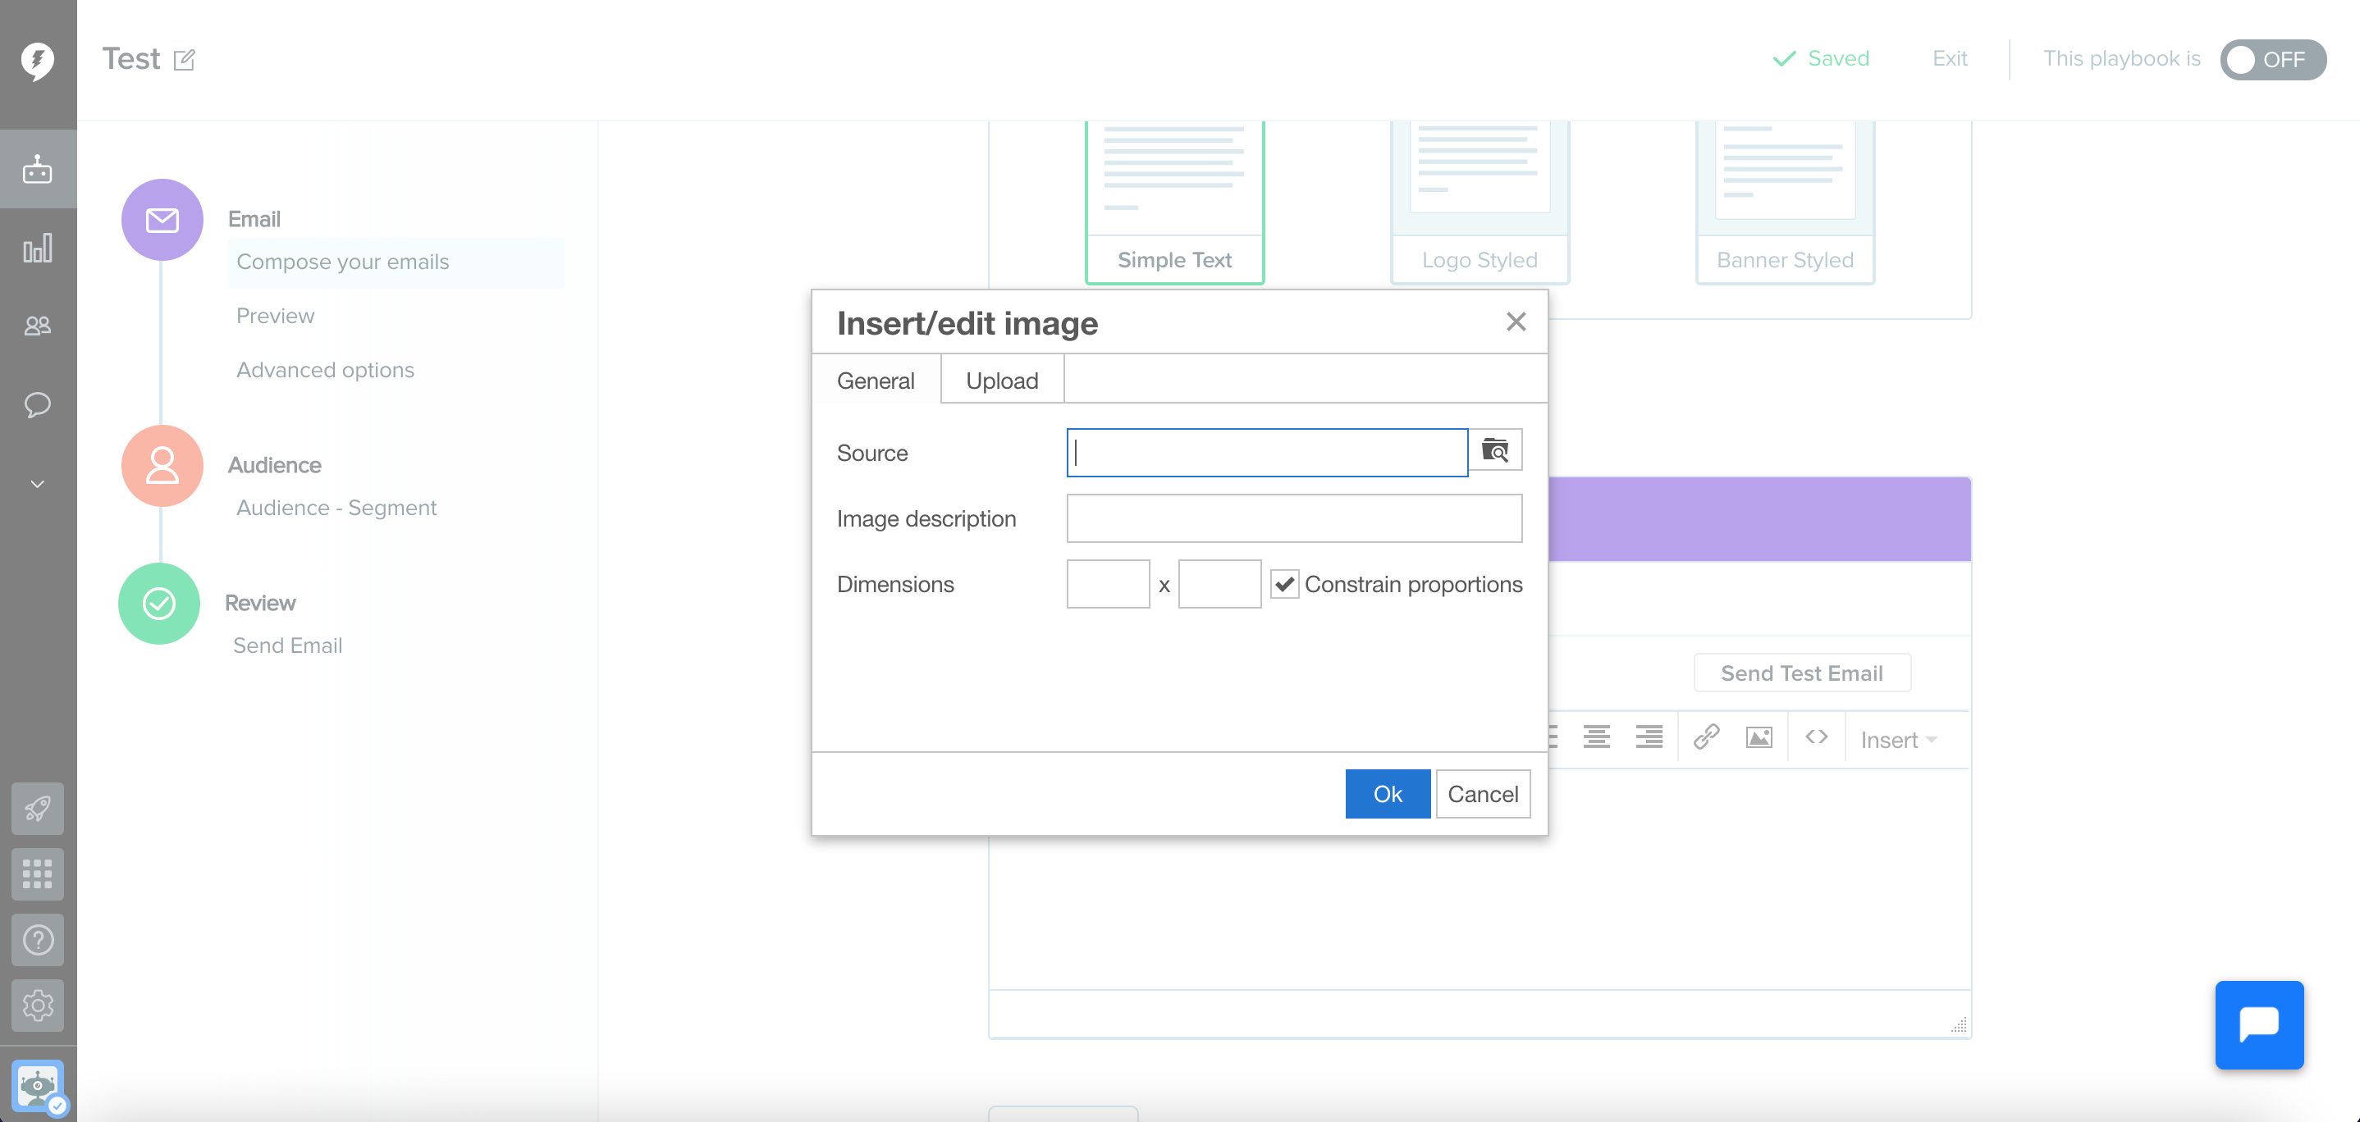Open the Send Email review step
Screen dimensions: 2360x1122
click(288, 645)
